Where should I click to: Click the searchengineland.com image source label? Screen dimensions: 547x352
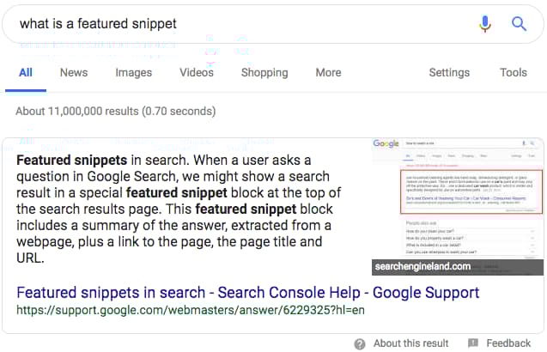(x=422, y=266)
